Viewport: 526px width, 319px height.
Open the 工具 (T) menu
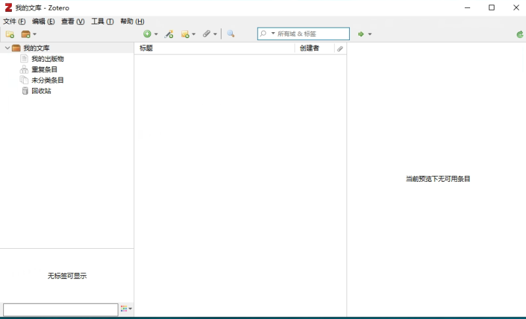(103, 22)
